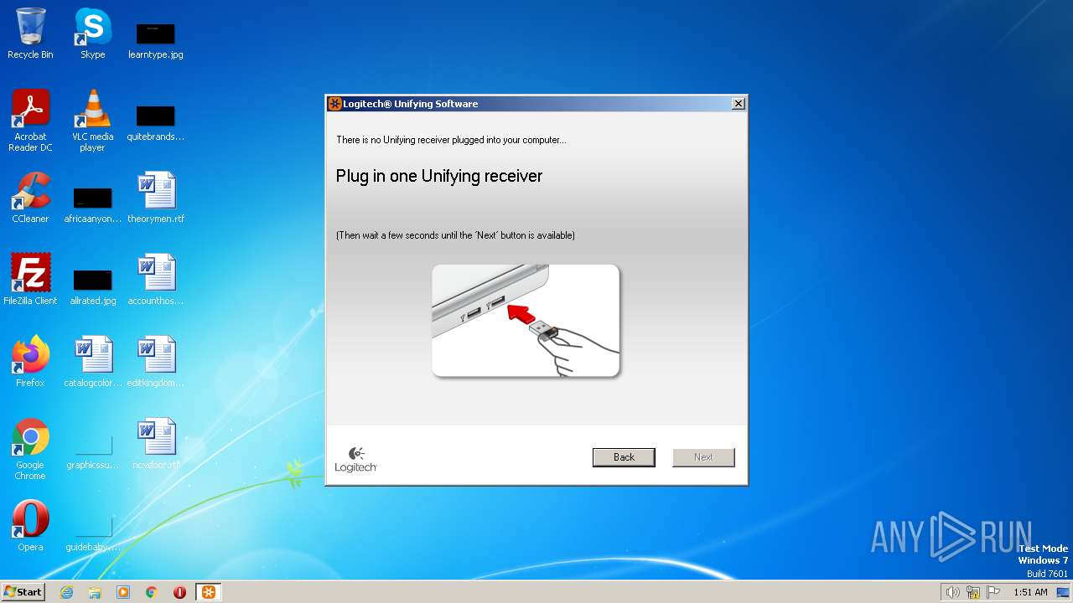Select the Opera desktop shortcut

30,525
